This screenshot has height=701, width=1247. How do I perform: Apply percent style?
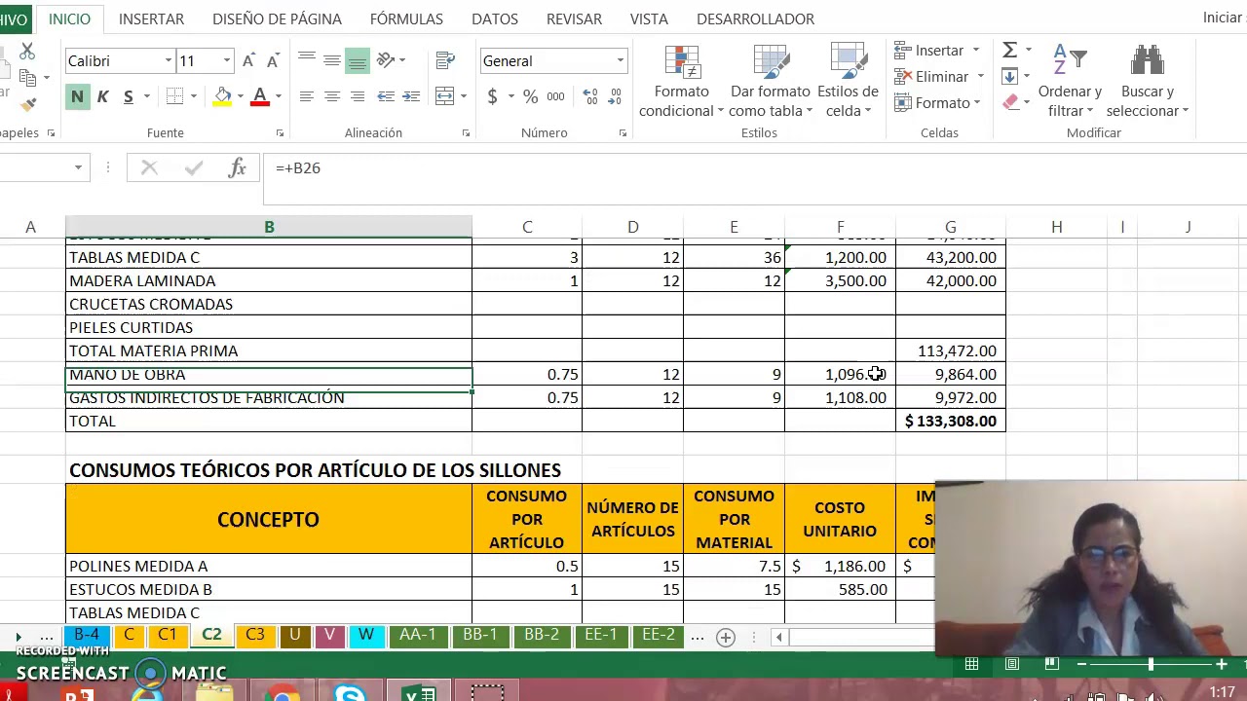[530, 96]
